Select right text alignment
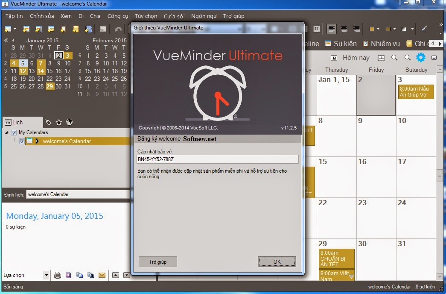 tap(356, 29)
